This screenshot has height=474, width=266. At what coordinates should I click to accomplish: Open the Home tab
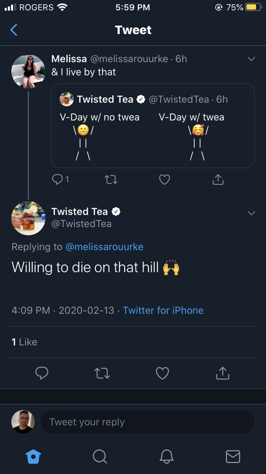33,457
